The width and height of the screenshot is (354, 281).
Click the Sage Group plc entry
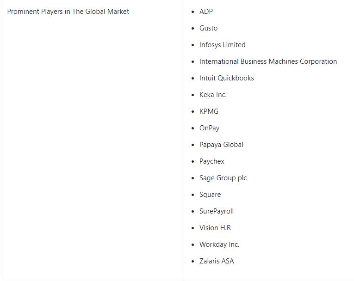(223, 178)
